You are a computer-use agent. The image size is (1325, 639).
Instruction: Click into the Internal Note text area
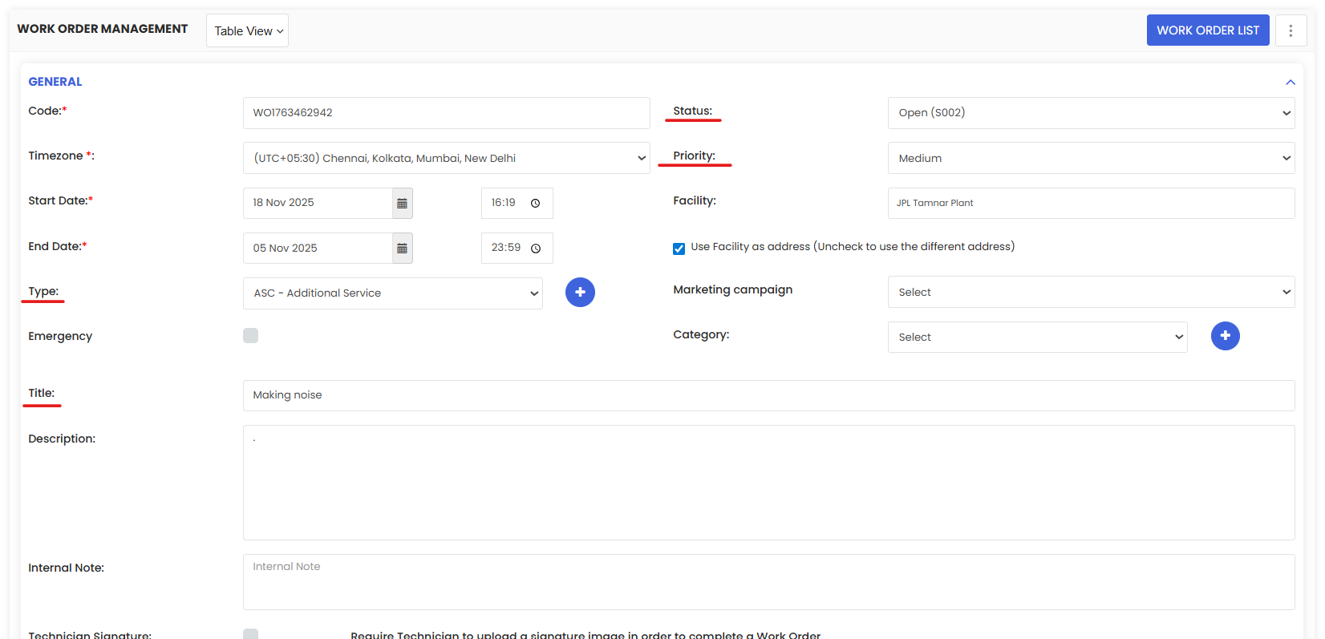tap(768, 582)
